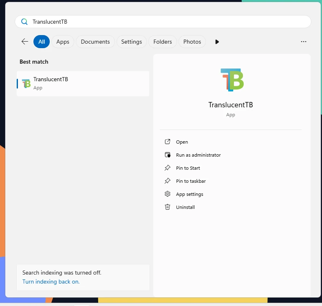Choose Run as administrator
322x306 pixels.
point(198,155)
